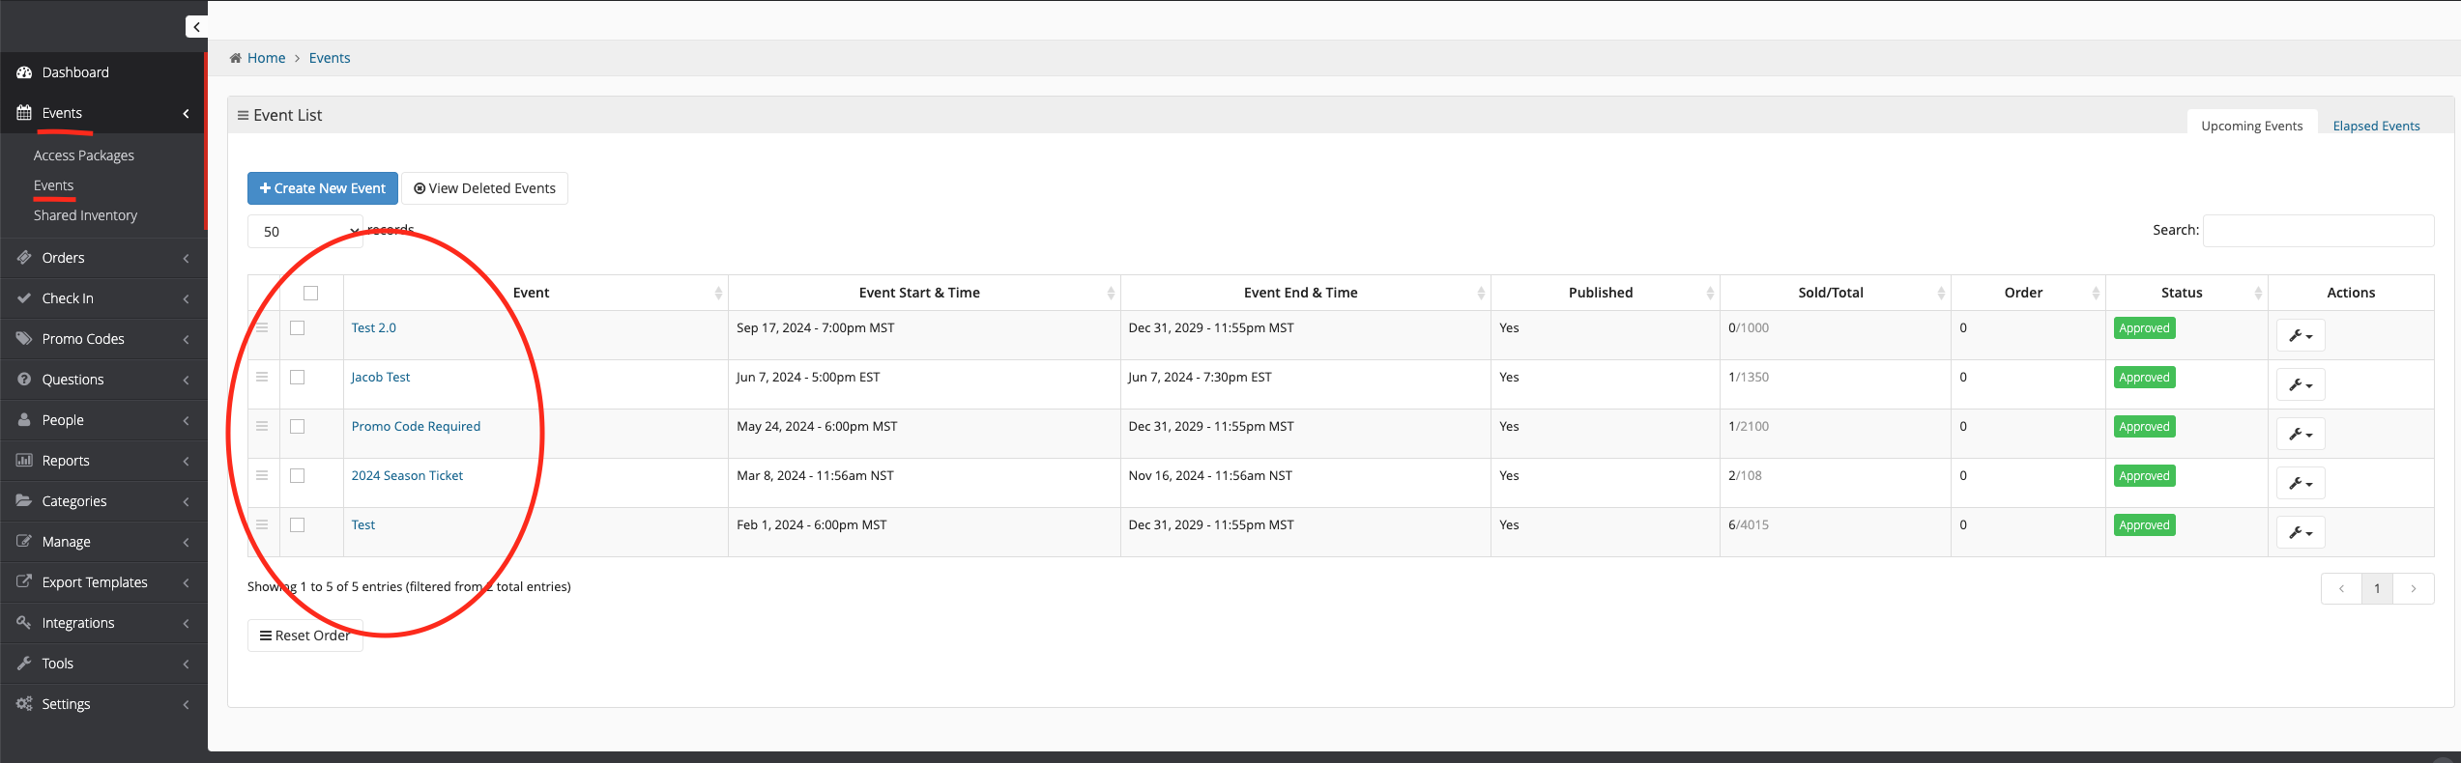Image resolution: width=2461 pixels, height=763 pixels.
Task: Sort by Event column arrows
Action: (718, 294)
